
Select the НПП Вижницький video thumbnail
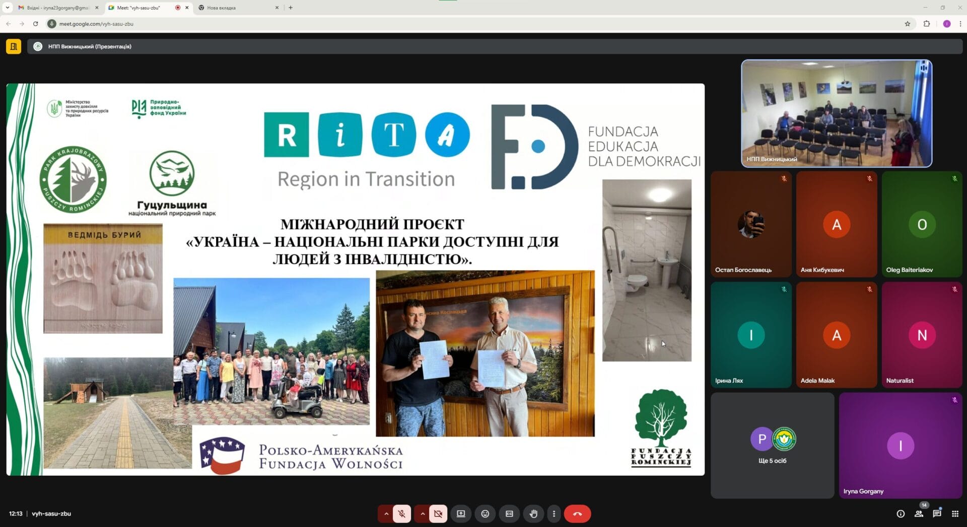[836, 113]
